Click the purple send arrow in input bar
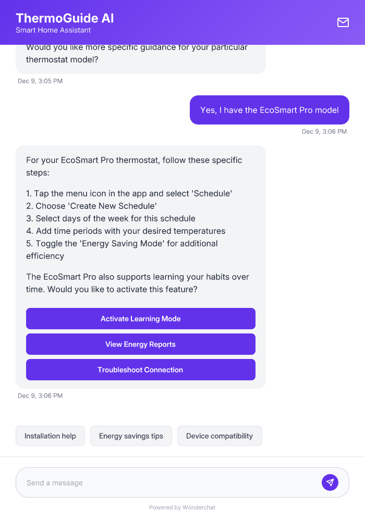 [330, 482]
